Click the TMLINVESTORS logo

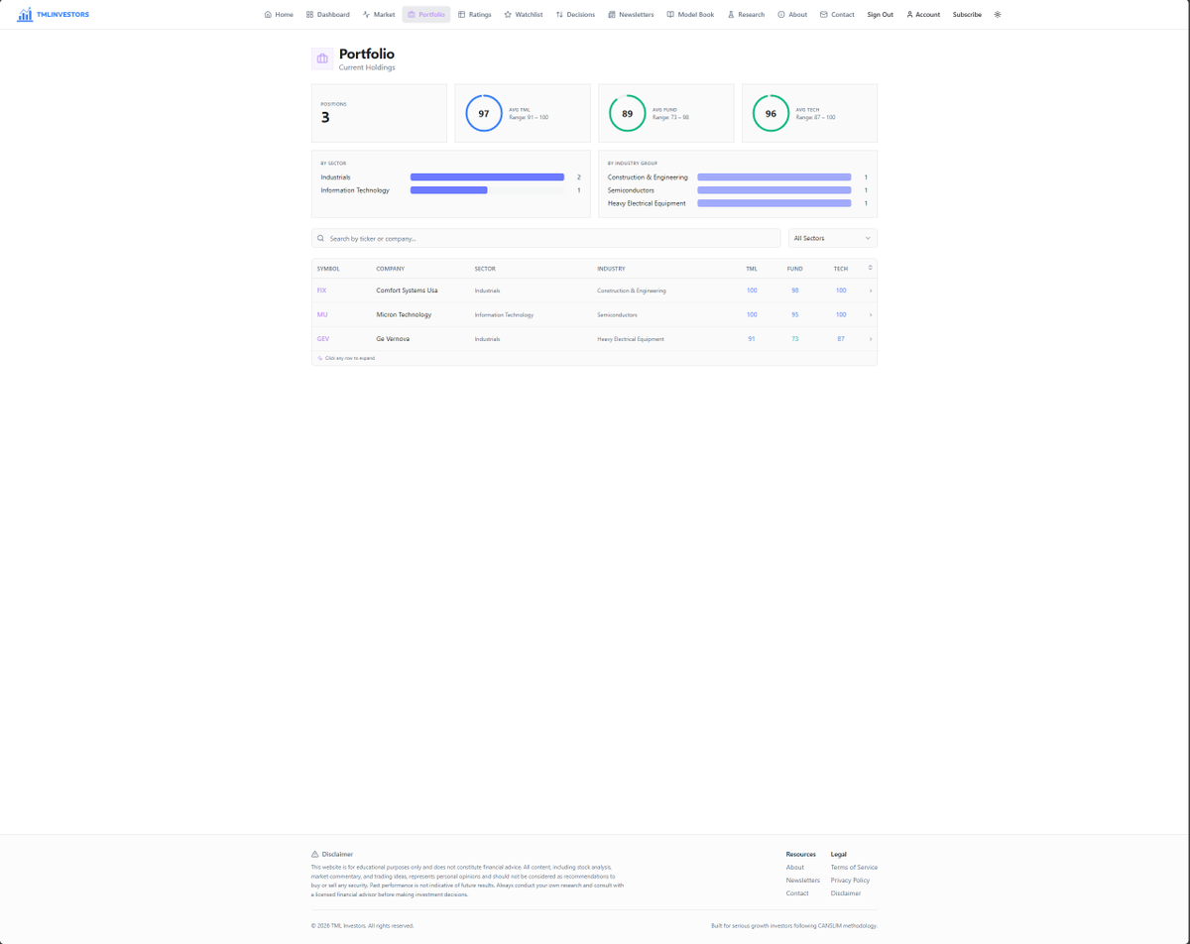(54, 14)
